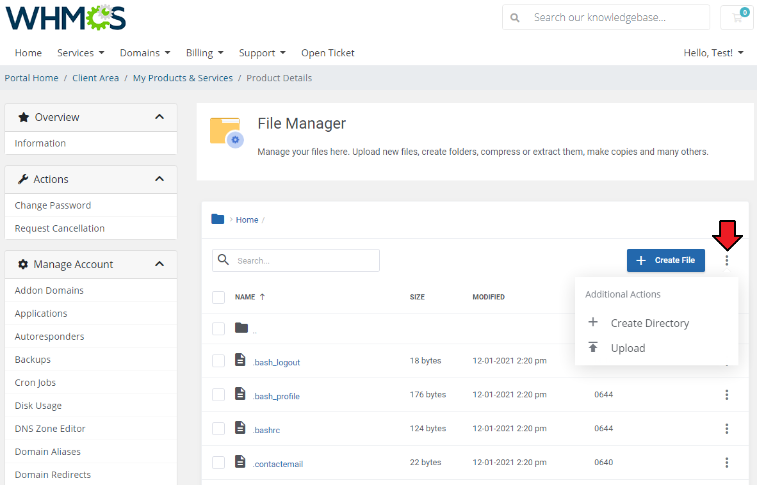Choose Create Directory from Additional Actions
This screenshot has width=757, height=485.
coord(649,323)
